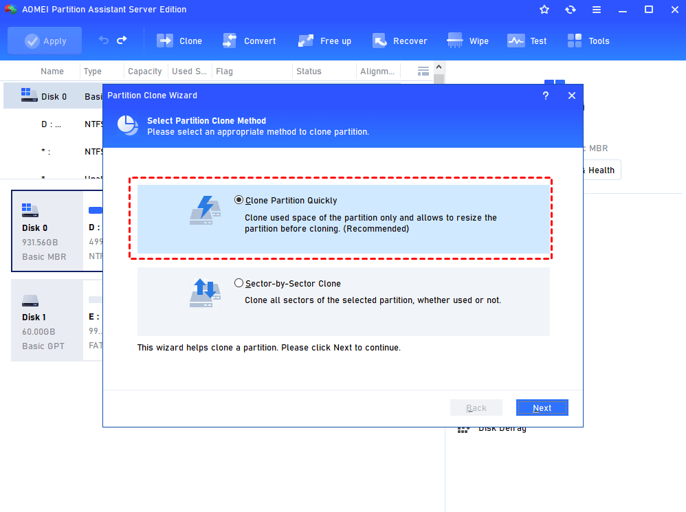Click the pie chart wizard header icon
686x512 pixels.
pos(128,126)
